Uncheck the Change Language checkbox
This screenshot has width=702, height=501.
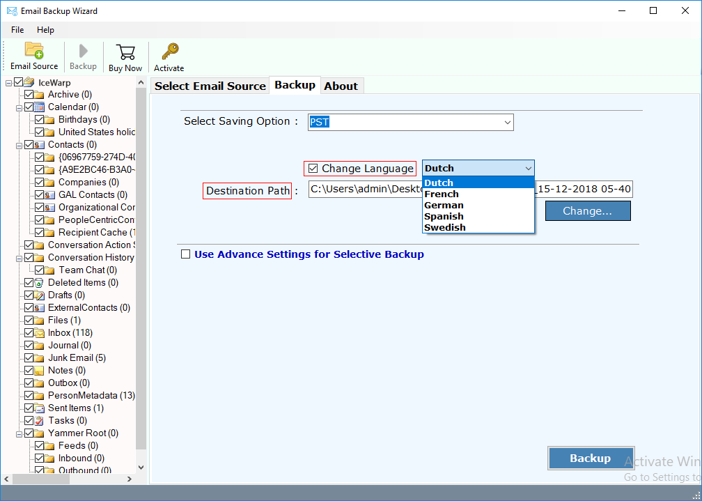point(313,169)
